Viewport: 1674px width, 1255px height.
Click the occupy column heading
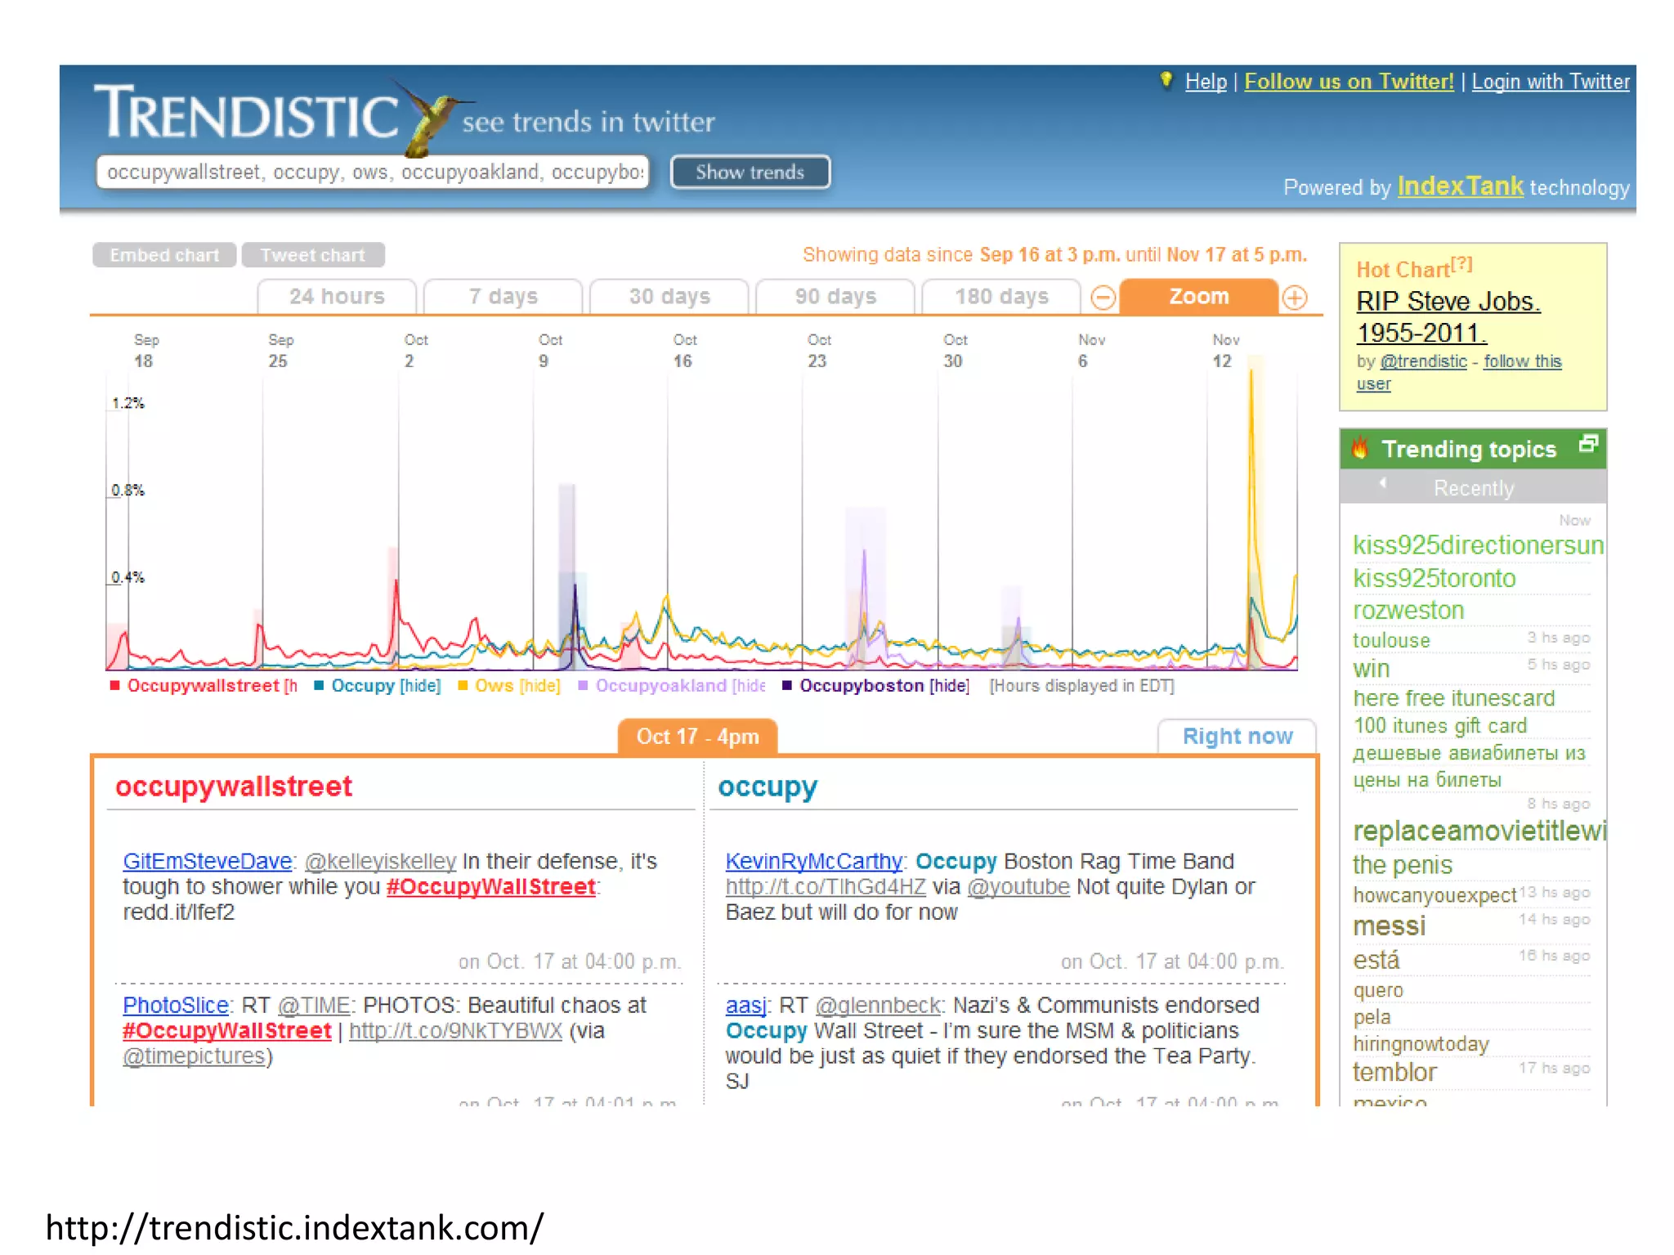coord(767,787)
